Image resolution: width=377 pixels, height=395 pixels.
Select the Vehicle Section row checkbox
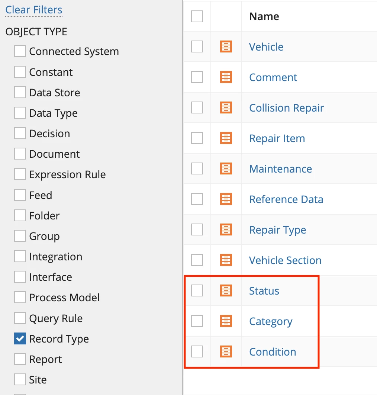pos(197,260)
